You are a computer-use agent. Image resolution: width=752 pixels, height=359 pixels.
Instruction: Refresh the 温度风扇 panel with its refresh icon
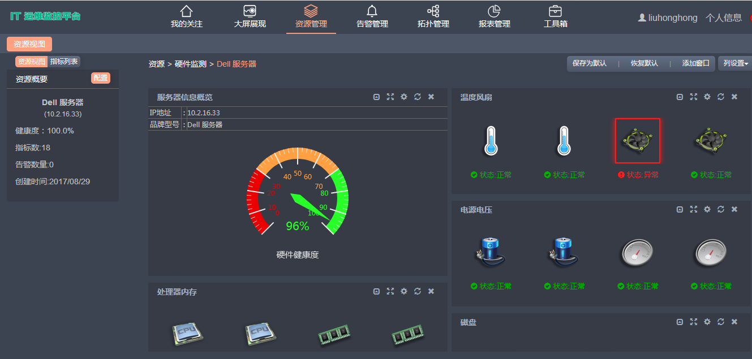click(x=720, y=97)
